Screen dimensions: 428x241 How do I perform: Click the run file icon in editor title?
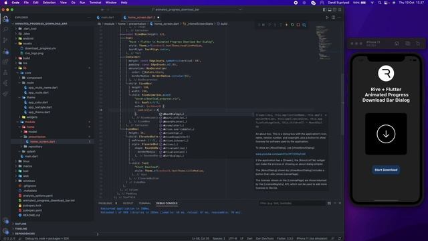[327, 17]
